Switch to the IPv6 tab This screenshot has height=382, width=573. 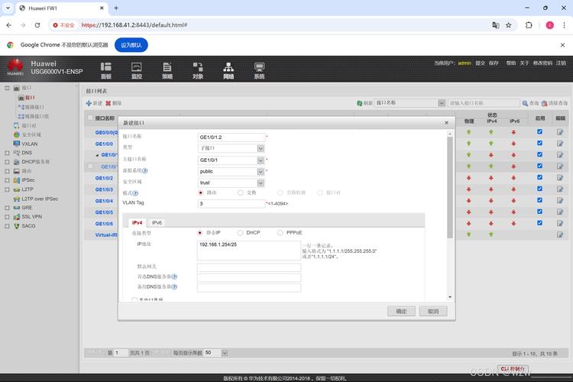point(157,222)
